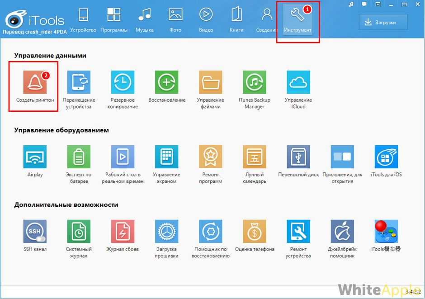
Task: Open Оценка телефона phone valuation
Action: (x=254, y=232)
